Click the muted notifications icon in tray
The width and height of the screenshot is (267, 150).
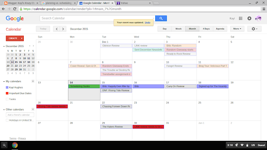click(237, 145)
